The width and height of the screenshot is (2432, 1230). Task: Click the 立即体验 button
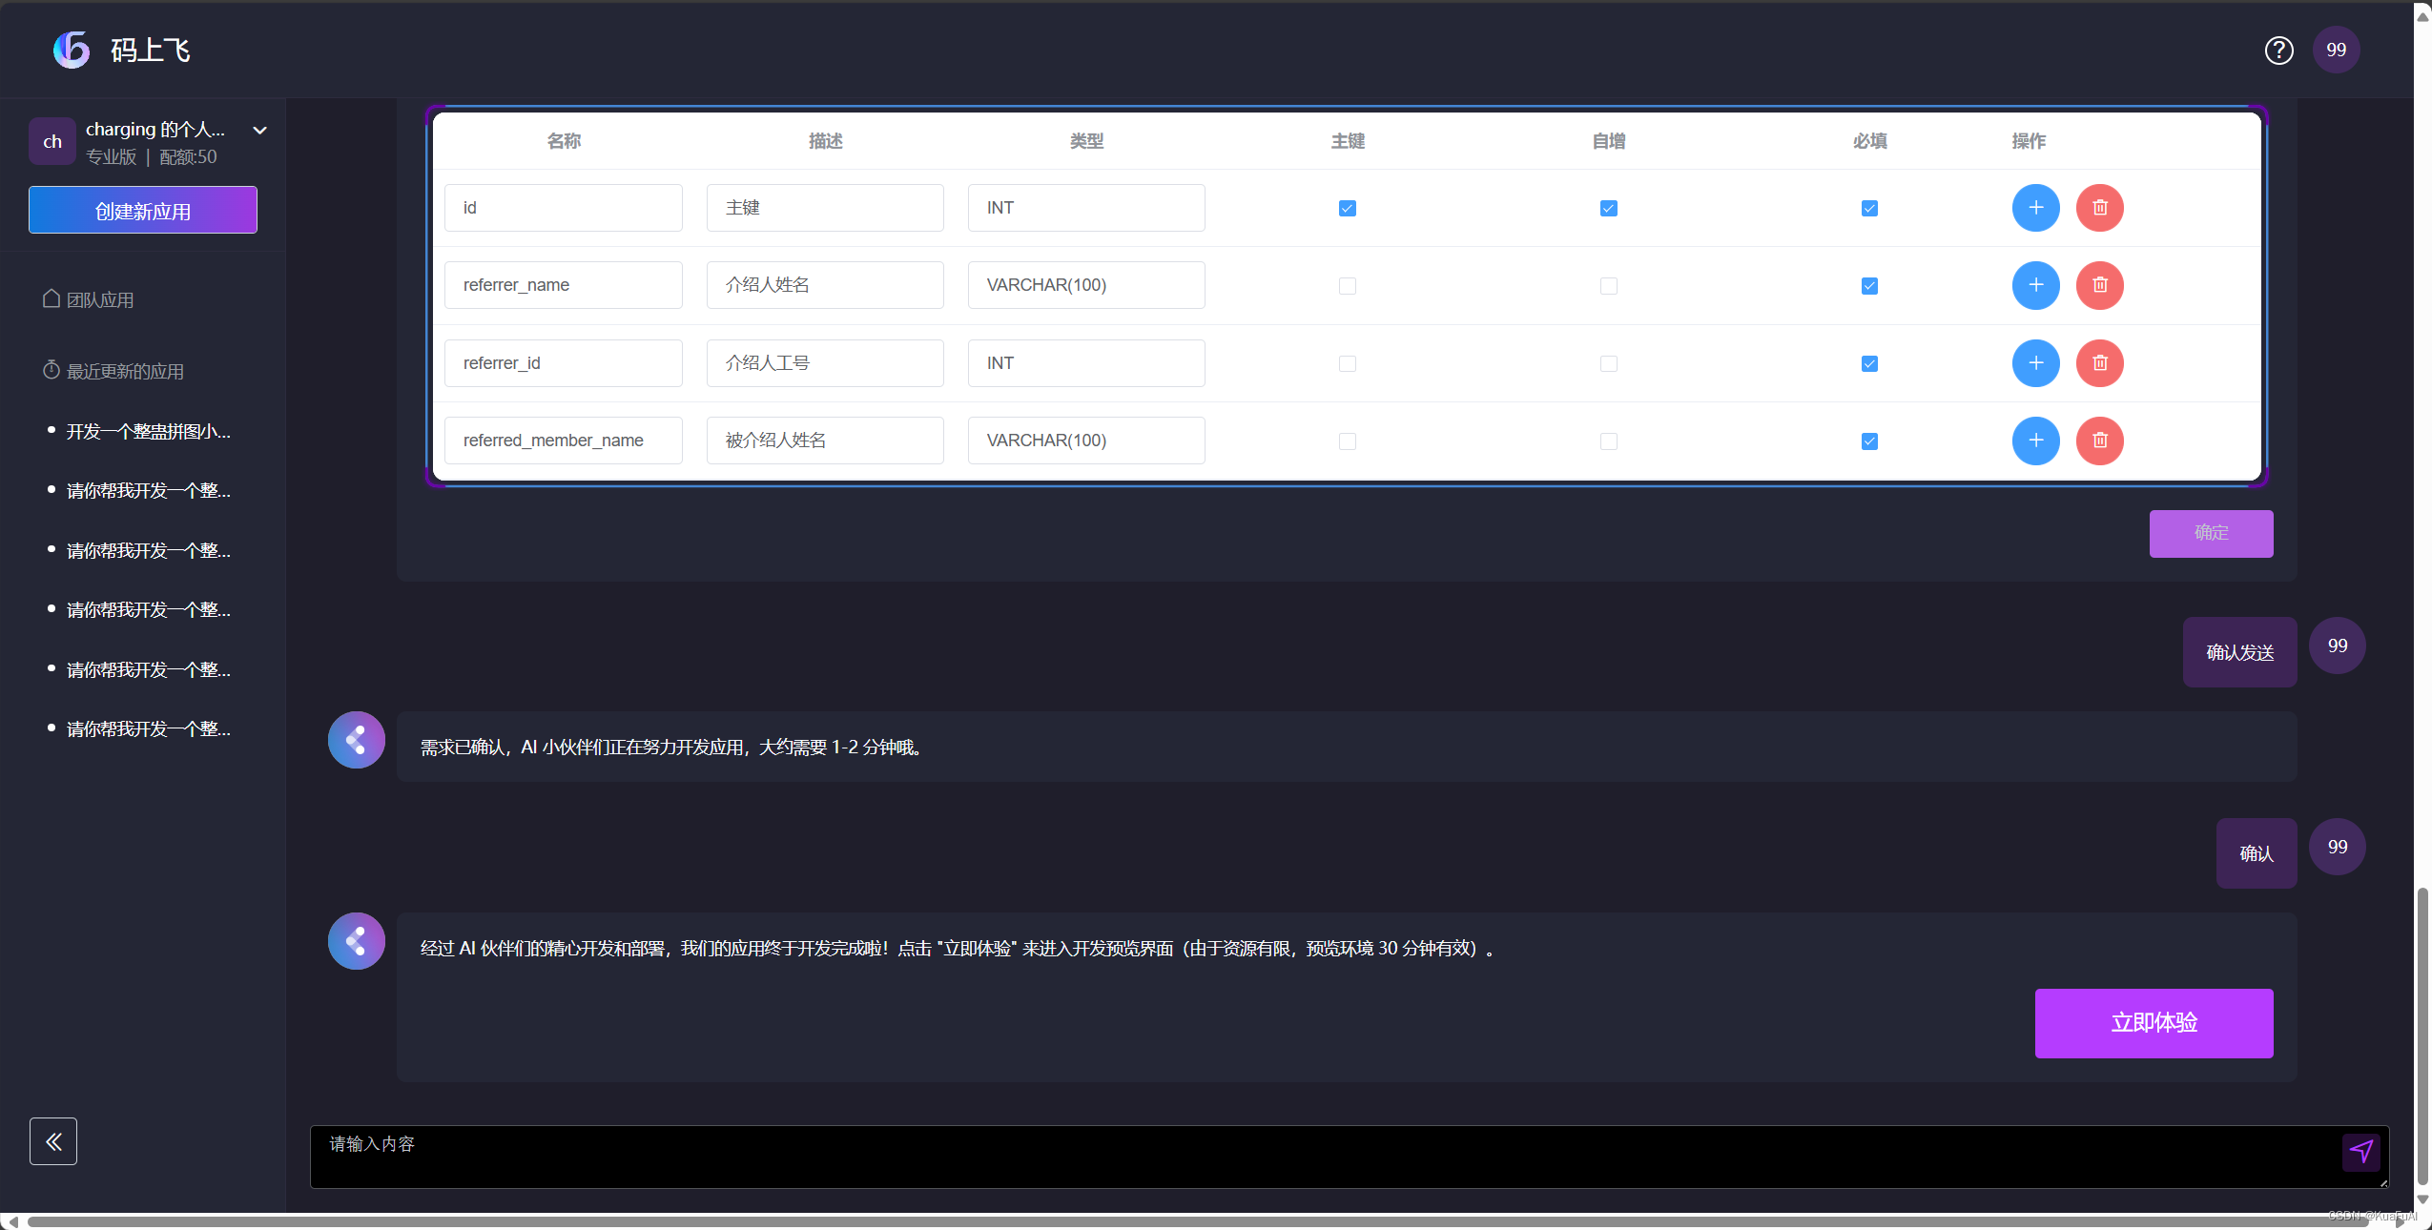click(2154, 1023)
